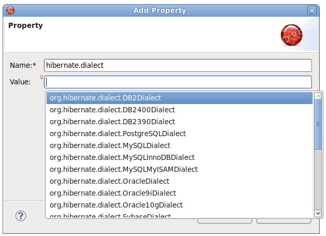Click the scrollbar down arrow in suggestion list
This screenshot has height=236, width=326.
pos(318,213)
